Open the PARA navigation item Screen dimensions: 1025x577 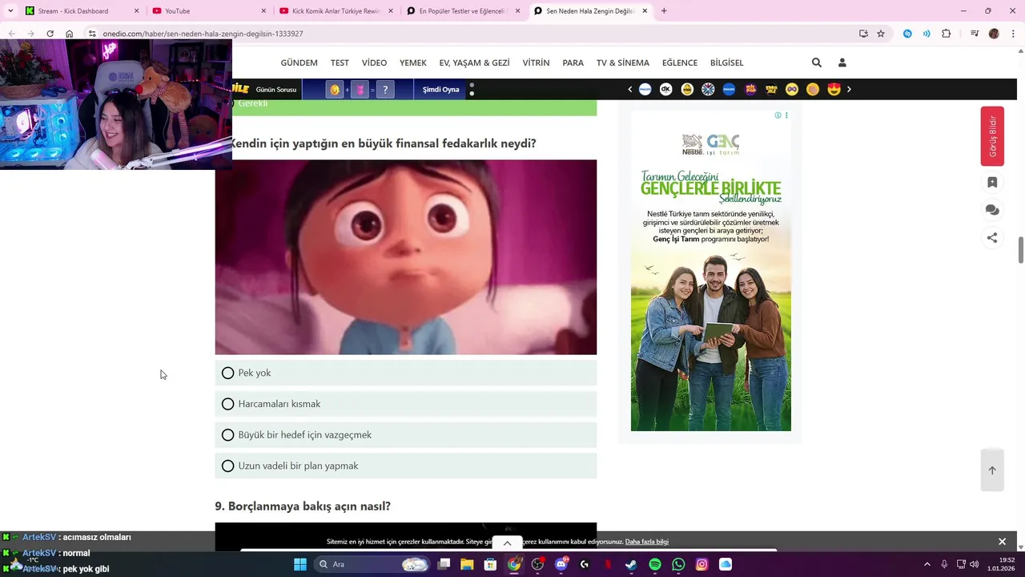coord(573,63)
